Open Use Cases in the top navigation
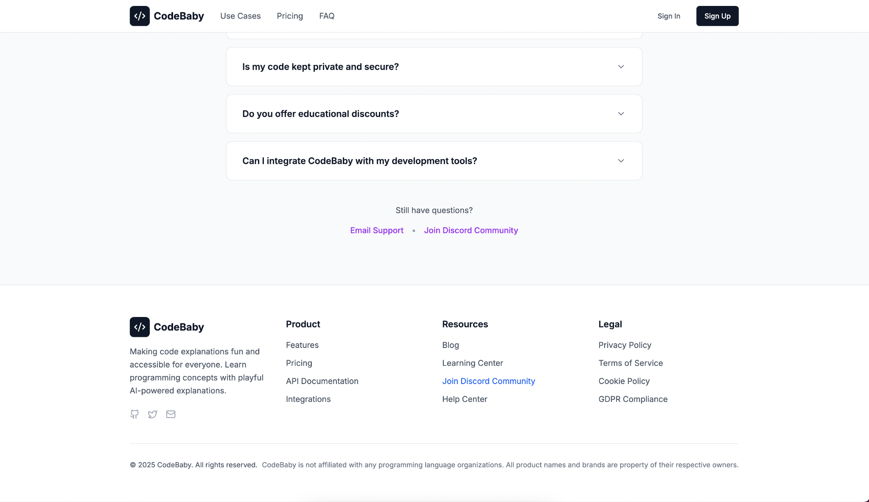This screenshot has width=869, height=502. click(x=240, y=16)
